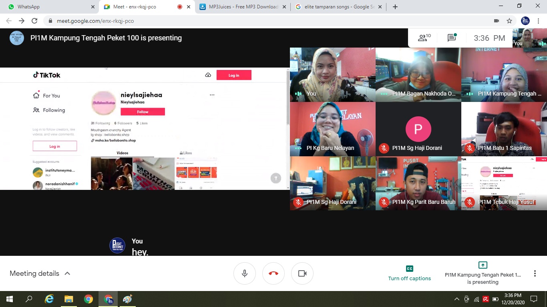Screen dimensions: 547x307
Task: Open the meeting chat icon
Action: click(x=452, y=38)
